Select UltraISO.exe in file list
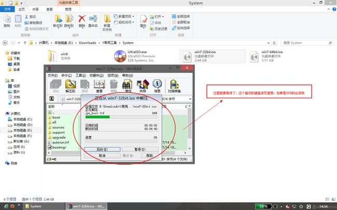 (x=135, y=56)
